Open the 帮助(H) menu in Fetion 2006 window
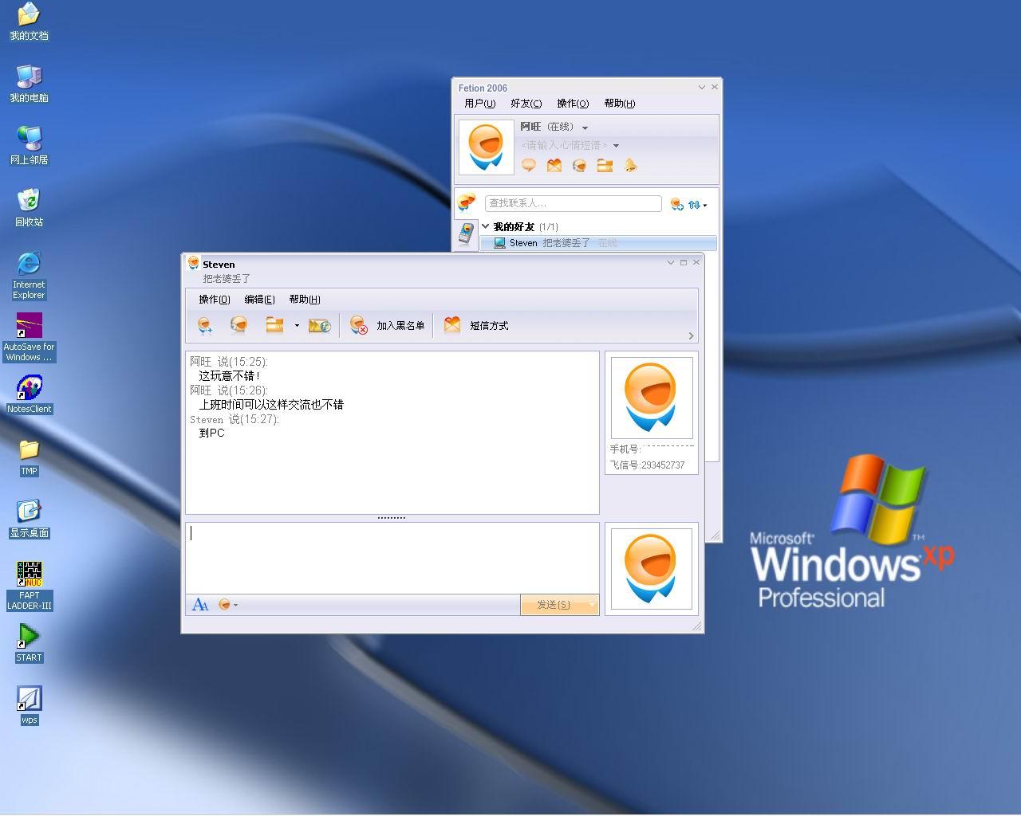 [620, 104]
